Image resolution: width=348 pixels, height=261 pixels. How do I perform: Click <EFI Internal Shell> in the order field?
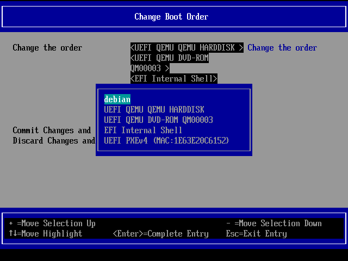[173, 79]
